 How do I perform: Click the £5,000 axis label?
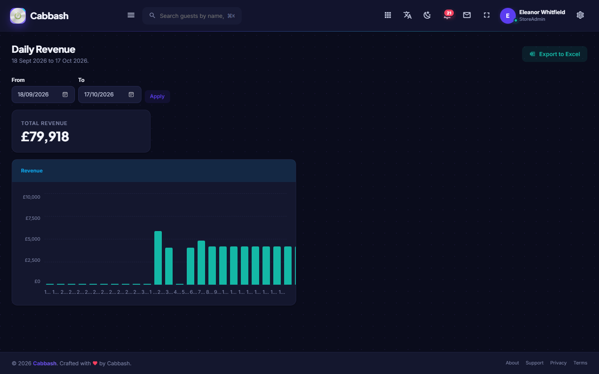click(x=32, y=239)
